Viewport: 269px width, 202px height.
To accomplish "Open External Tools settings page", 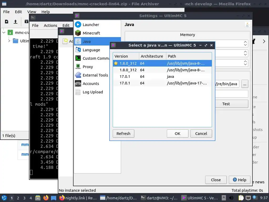I will [x=92, y=75].
